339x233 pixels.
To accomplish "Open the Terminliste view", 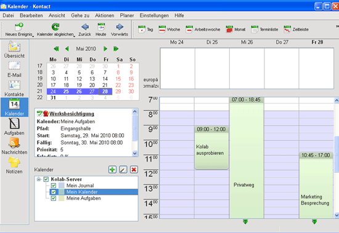I will tap(264, 30).
